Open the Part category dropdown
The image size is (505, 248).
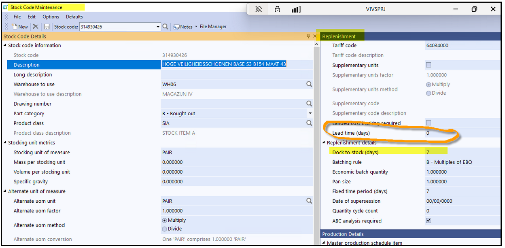[310, 114]
